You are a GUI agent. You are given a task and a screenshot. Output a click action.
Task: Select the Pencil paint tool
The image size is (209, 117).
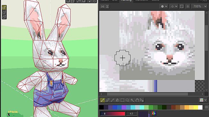[x=102, y=100]
